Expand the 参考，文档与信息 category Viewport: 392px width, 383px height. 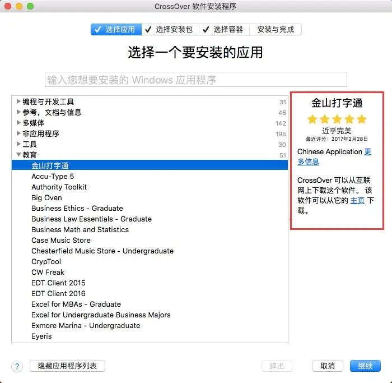(18, 112)
